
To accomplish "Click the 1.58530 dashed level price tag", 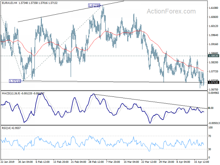I will click(x=213, y=56).
